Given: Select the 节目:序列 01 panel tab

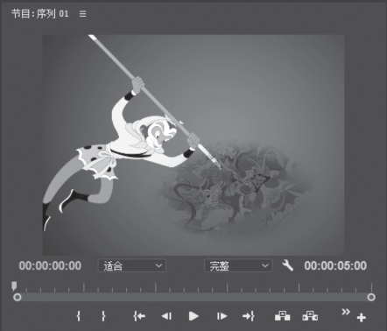Looking at the screenshot, I should tap(40, 14).
